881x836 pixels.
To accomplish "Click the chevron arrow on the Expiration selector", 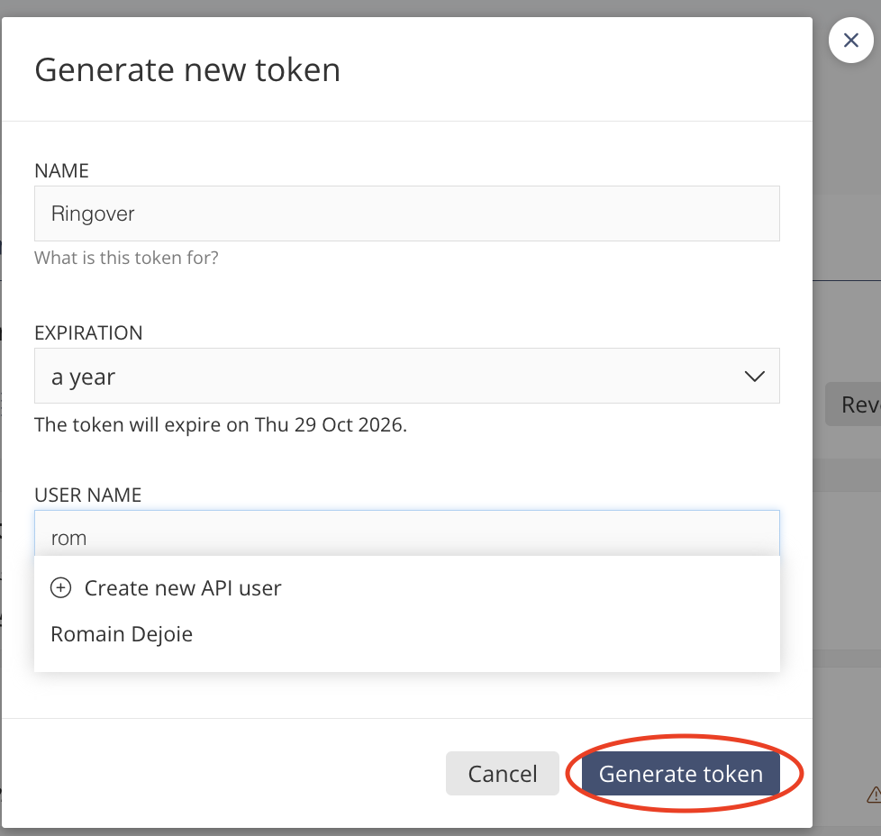I will point(755,376).
